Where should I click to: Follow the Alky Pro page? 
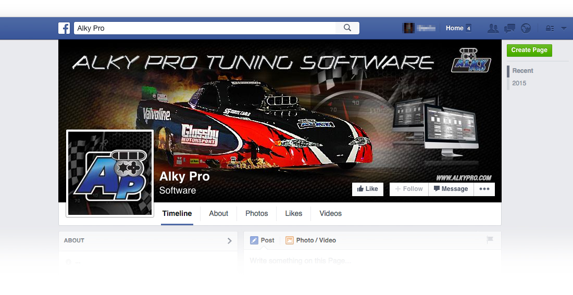click(x=409, y=189)
